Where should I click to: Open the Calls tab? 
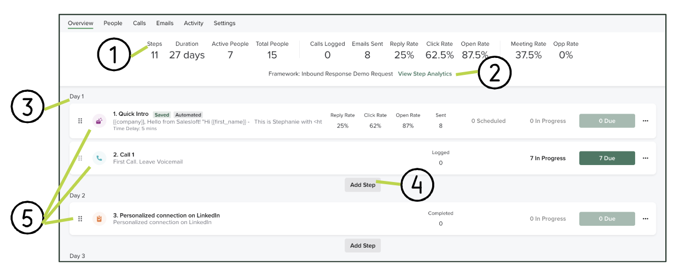[x=140, y=24]
